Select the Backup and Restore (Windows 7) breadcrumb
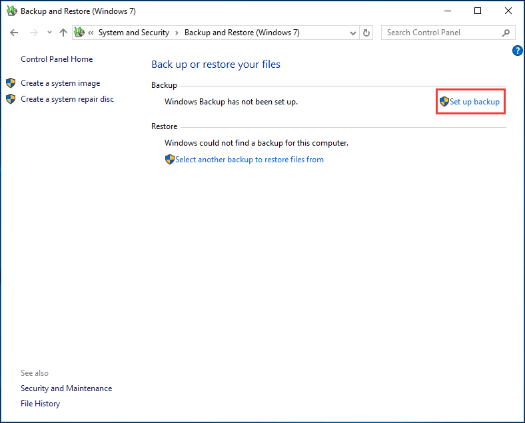525x423 pixels. click(x=242, y=33)
